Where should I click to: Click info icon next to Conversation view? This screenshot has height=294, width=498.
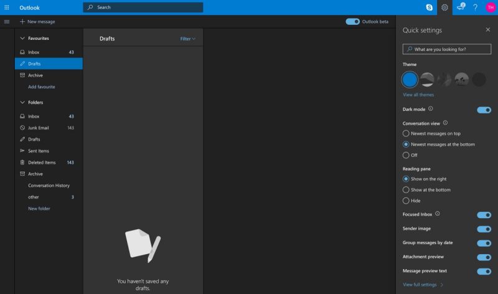click(x=445, y=123)
